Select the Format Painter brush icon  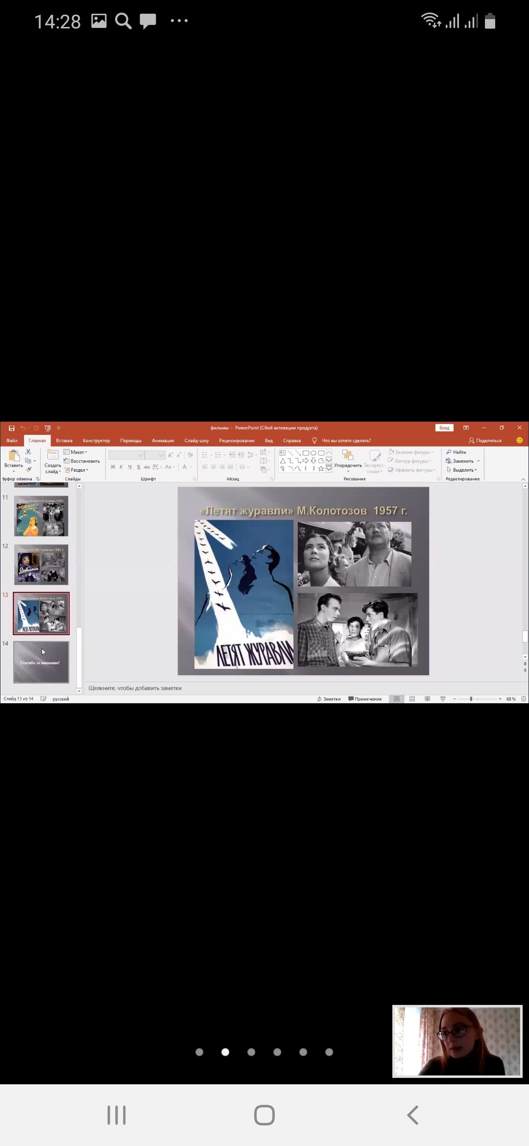tap(28, 470)
